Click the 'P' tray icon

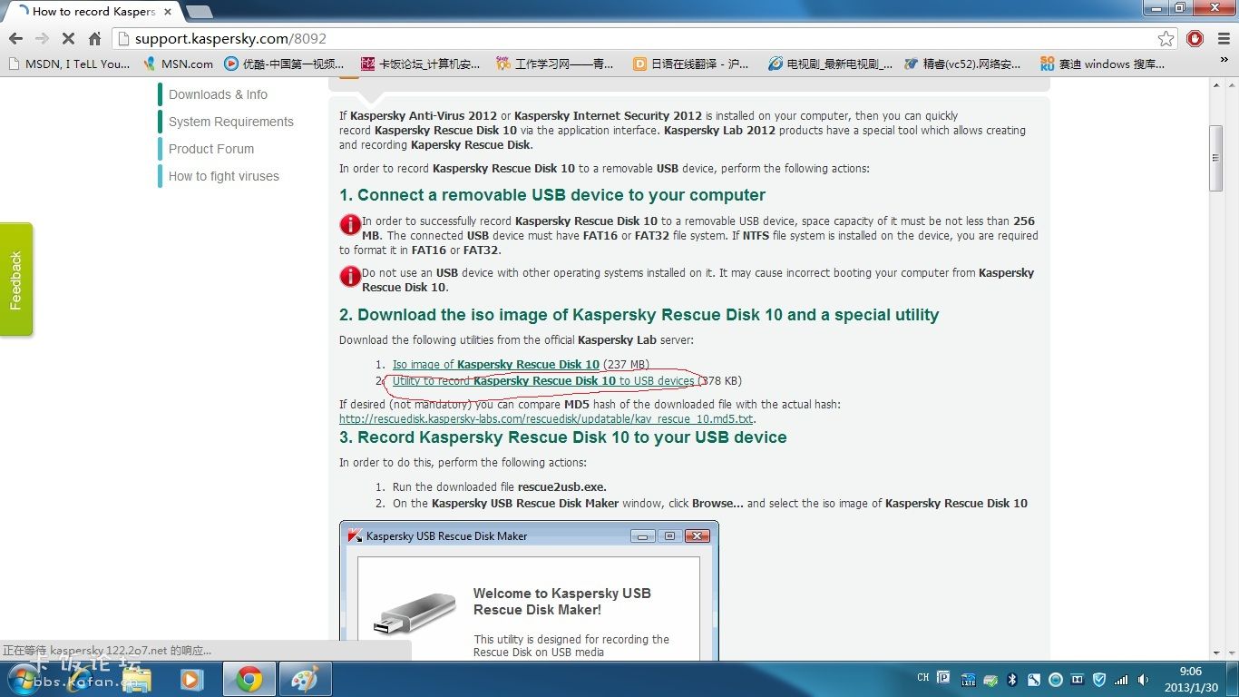coord(944,678)
